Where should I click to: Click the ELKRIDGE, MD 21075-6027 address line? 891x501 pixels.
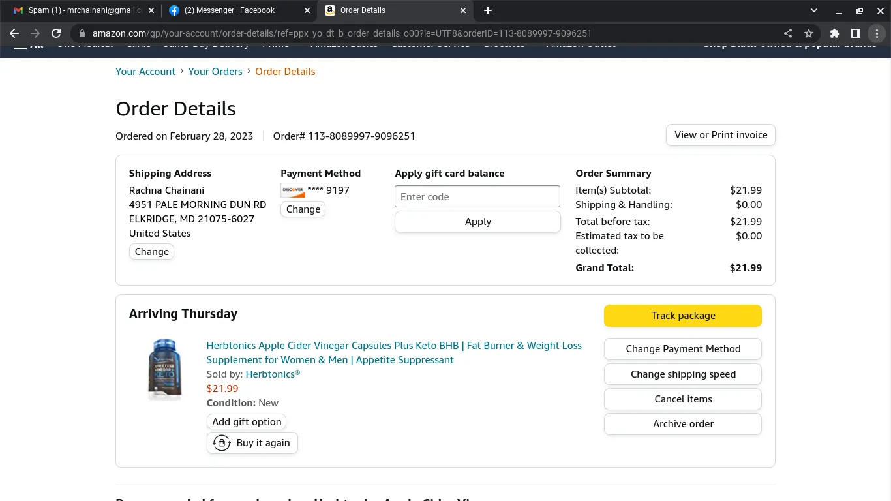192,219
